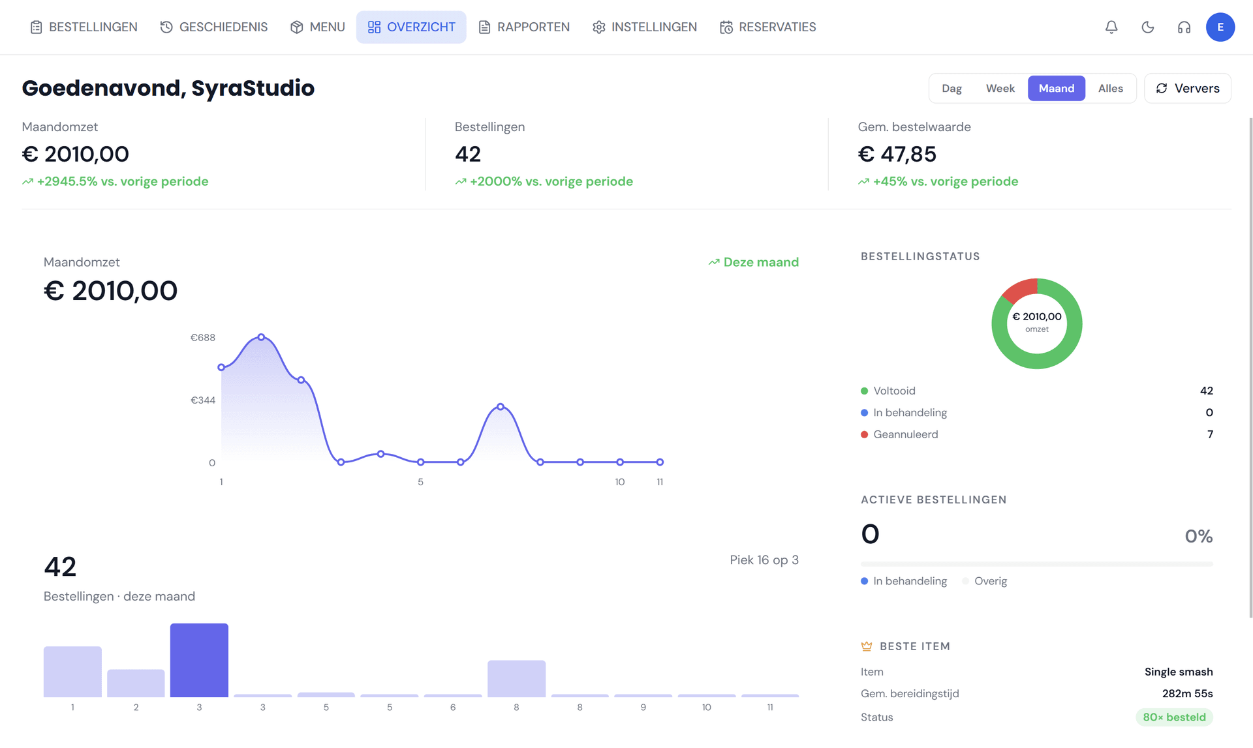
Task: Open notifications bell icon
Action: tap(1111, 27)
